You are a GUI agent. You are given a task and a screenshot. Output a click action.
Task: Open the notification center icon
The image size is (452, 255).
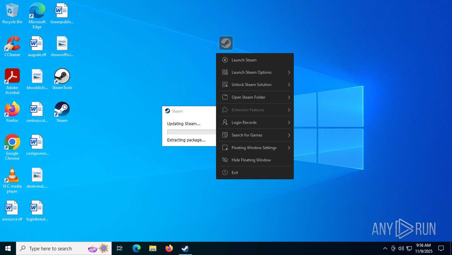tap(441, 248)
